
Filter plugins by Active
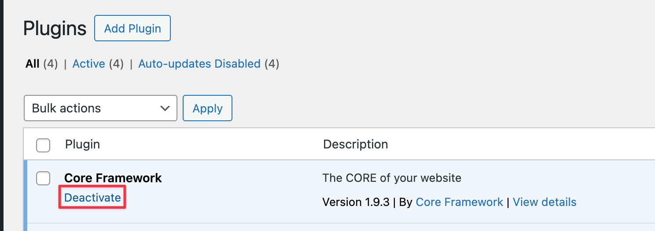(x=88, y=64)
